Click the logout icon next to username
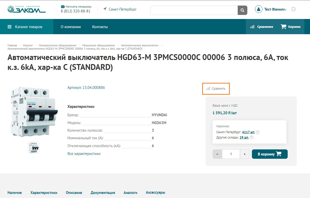 (x=294, y=9)
